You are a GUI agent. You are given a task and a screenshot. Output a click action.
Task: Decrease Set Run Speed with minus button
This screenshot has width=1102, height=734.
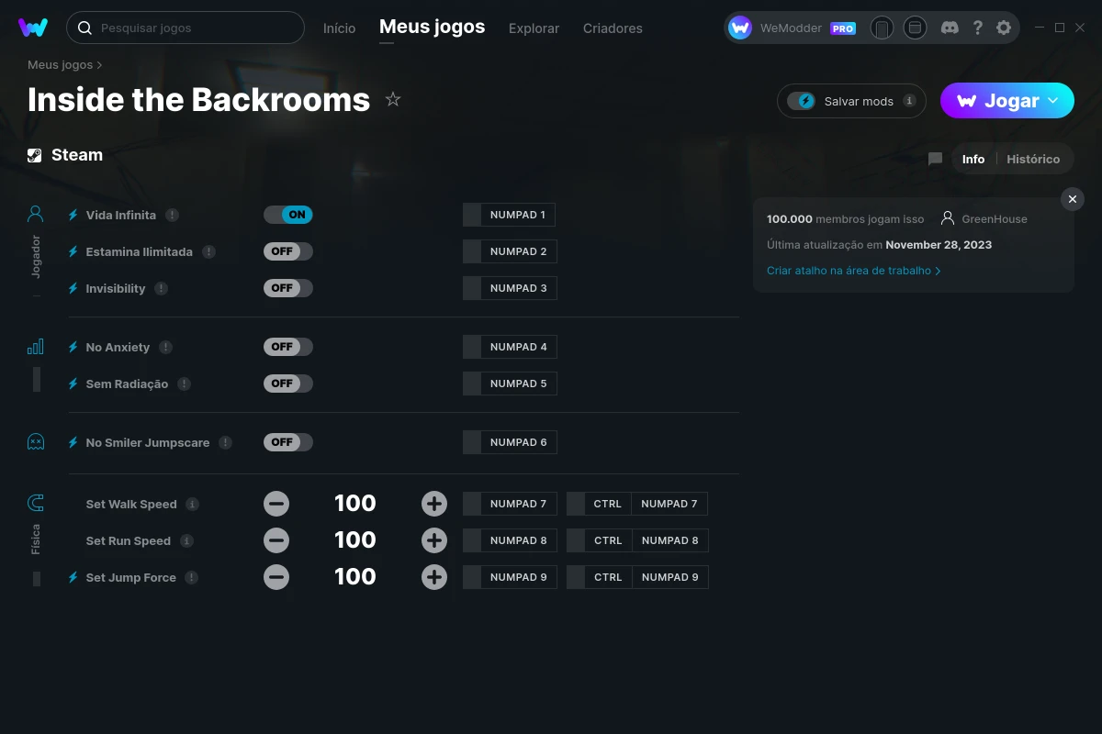(x=276, y=540)
